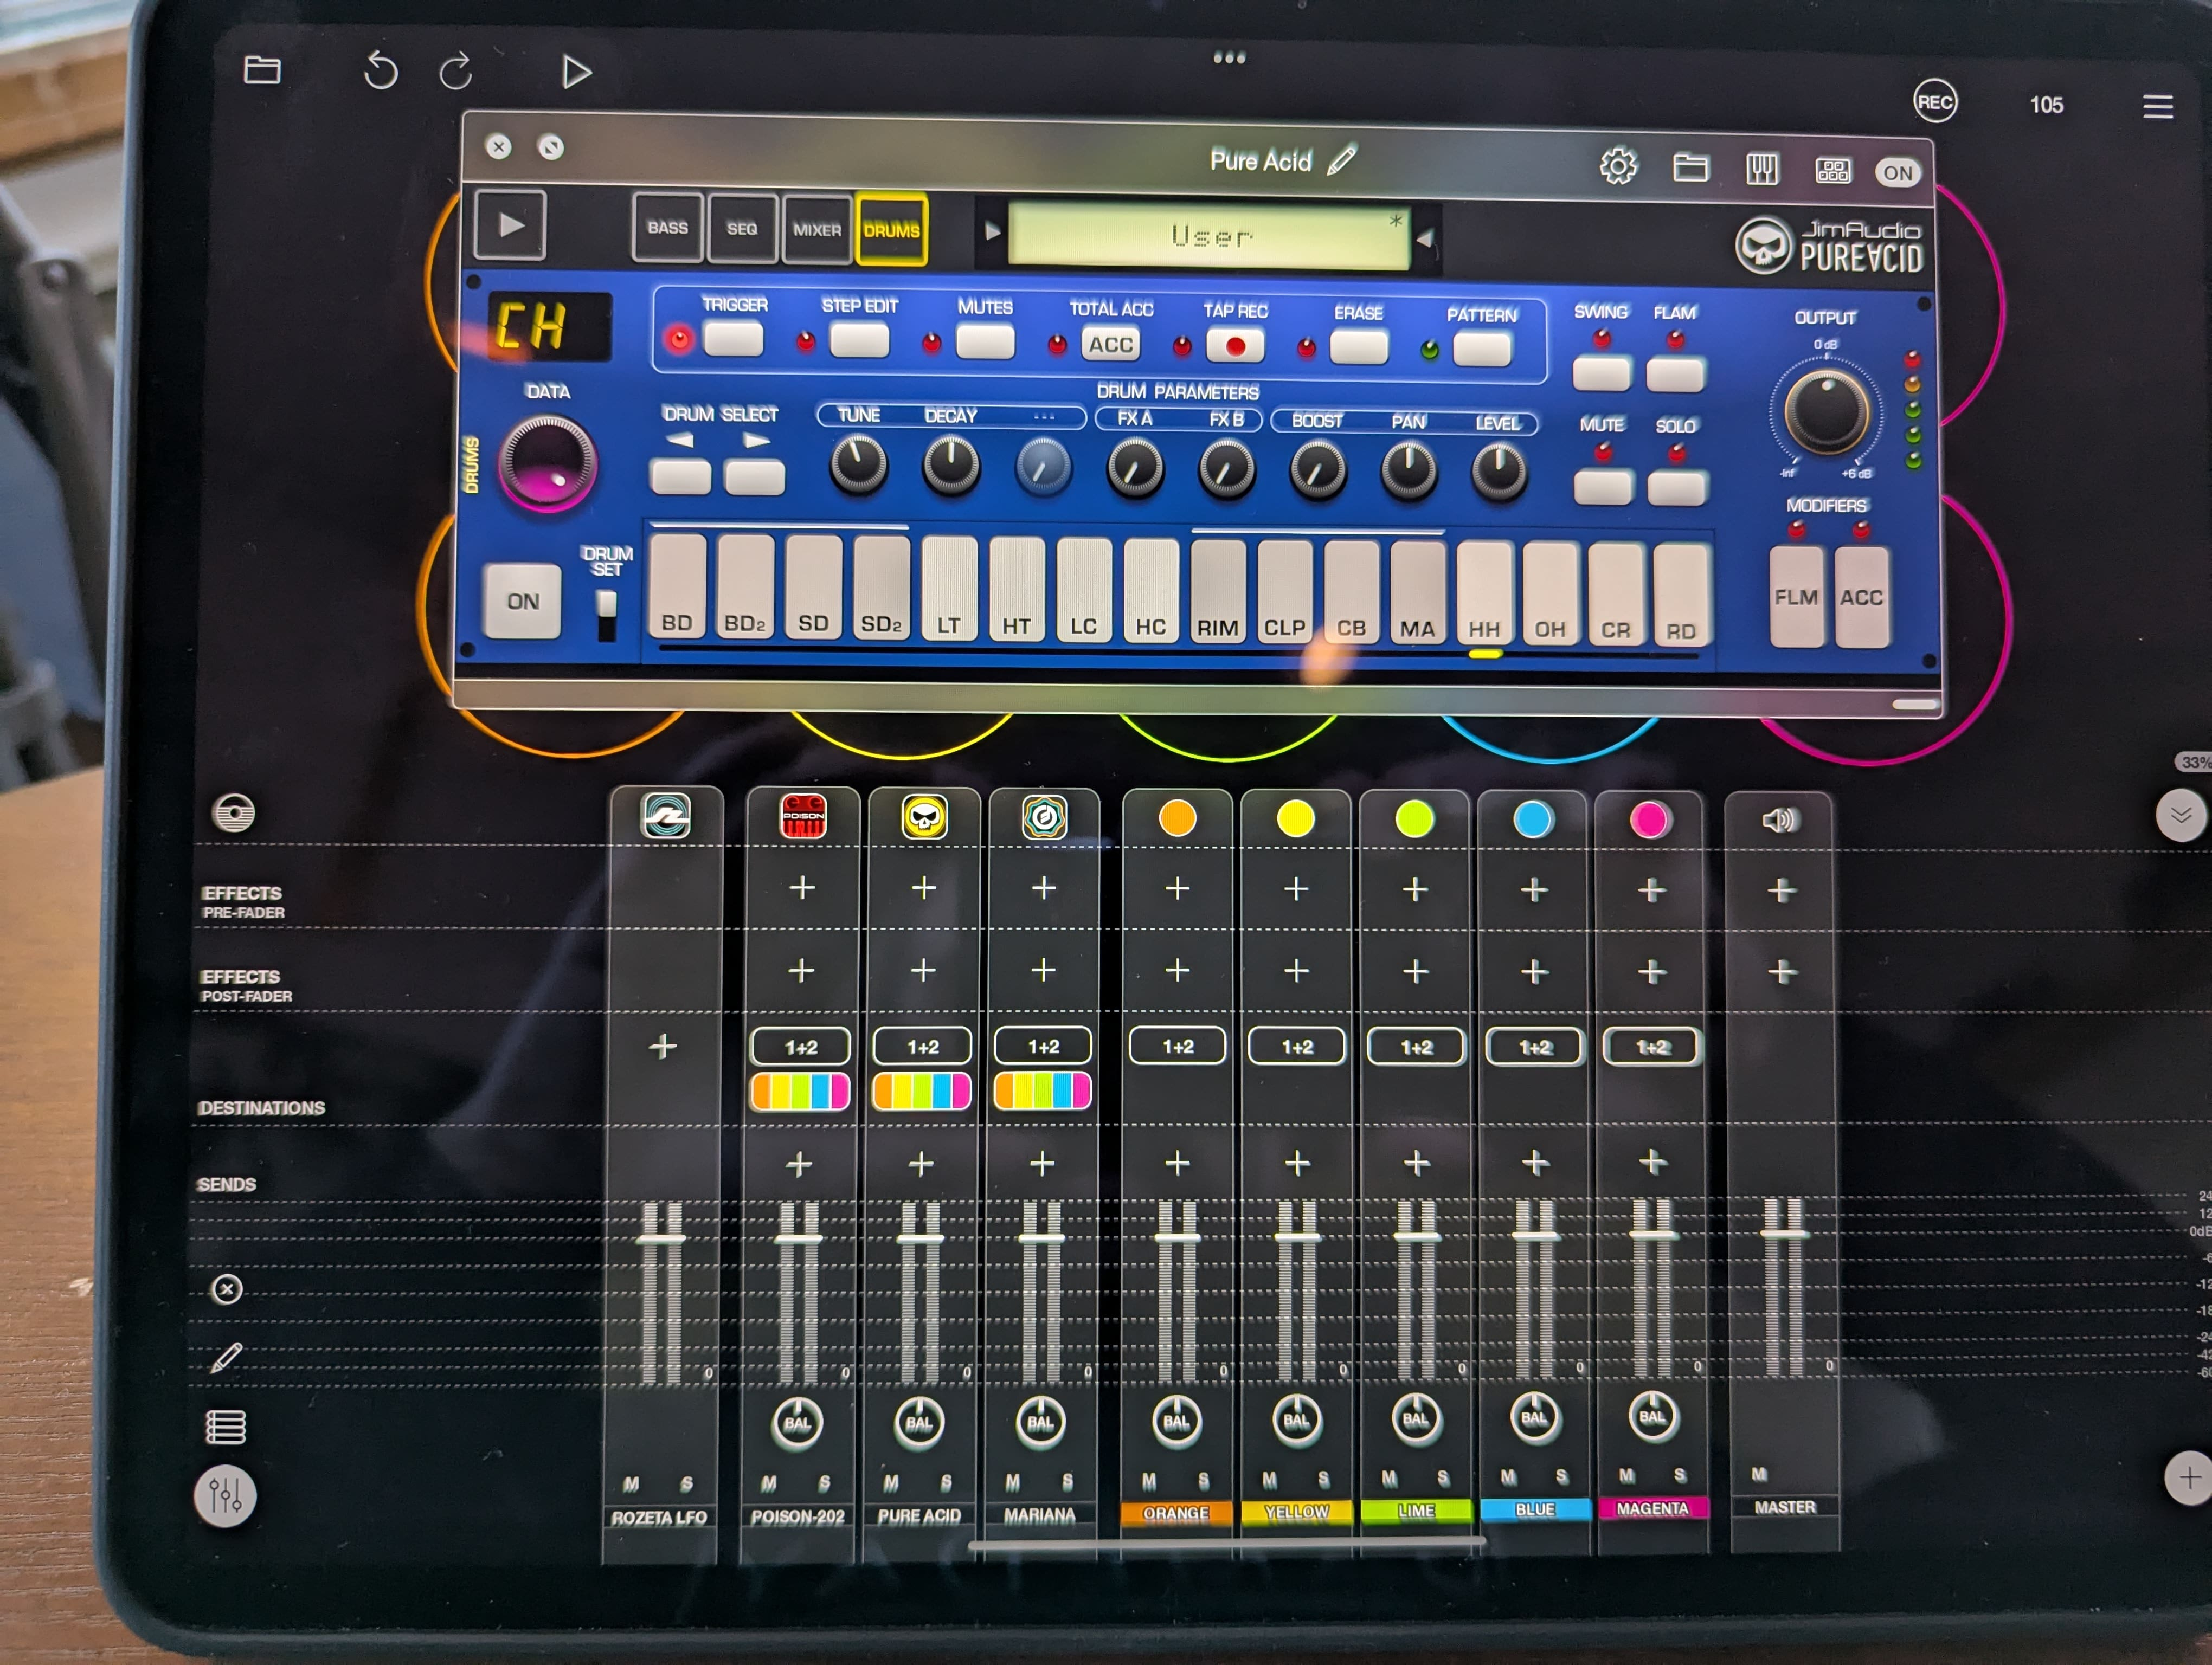Collapse panel with the double chevron button
The height and width of the screenshot is (1665, 2212).
2181,816
